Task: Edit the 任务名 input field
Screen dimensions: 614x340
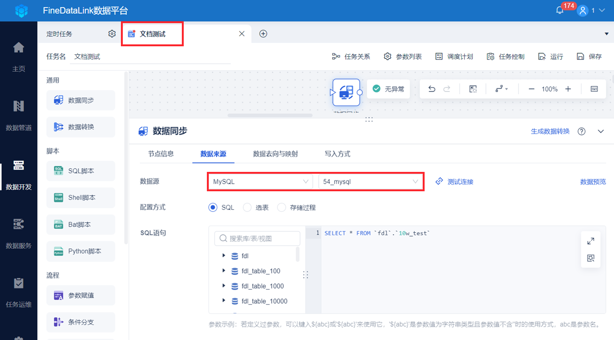Action: [x=150, y=57]
